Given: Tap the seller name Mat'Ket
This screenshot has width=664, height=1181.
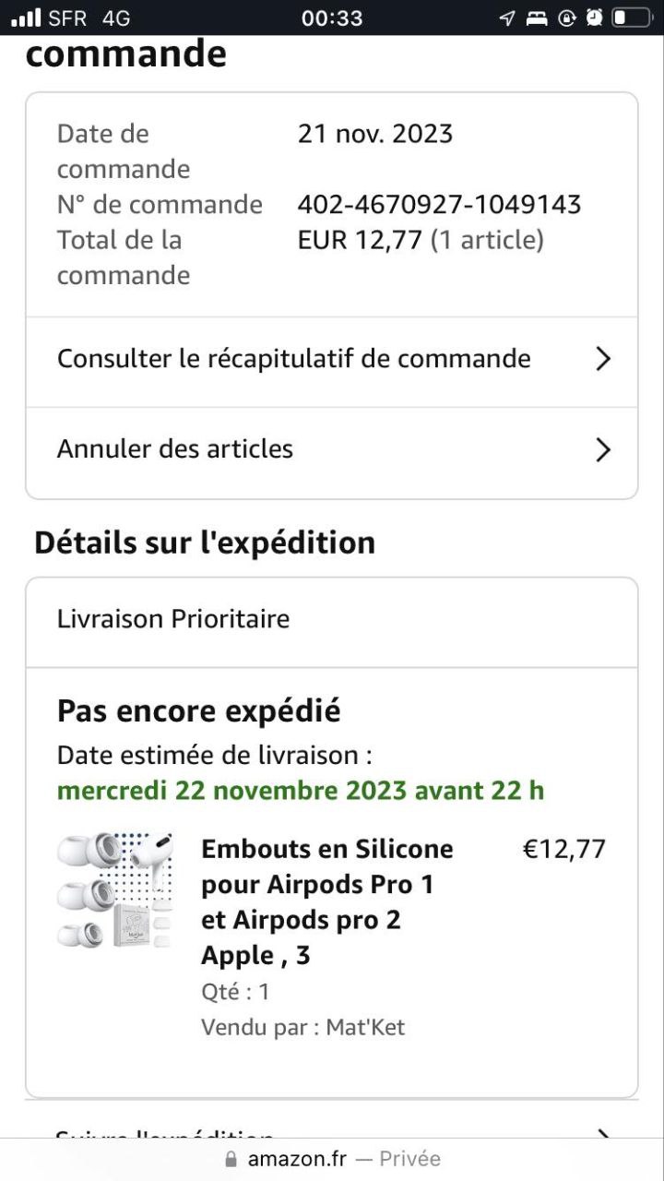Looking at the screenshot, I should tap(365, 1027).
